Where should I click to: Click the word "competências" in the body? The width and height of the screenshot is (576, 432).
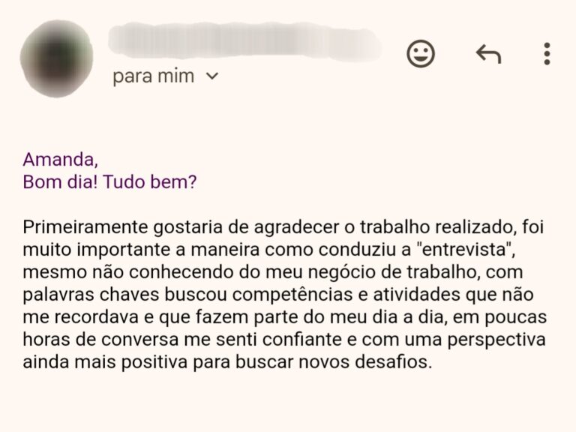[x=295, y=295]
